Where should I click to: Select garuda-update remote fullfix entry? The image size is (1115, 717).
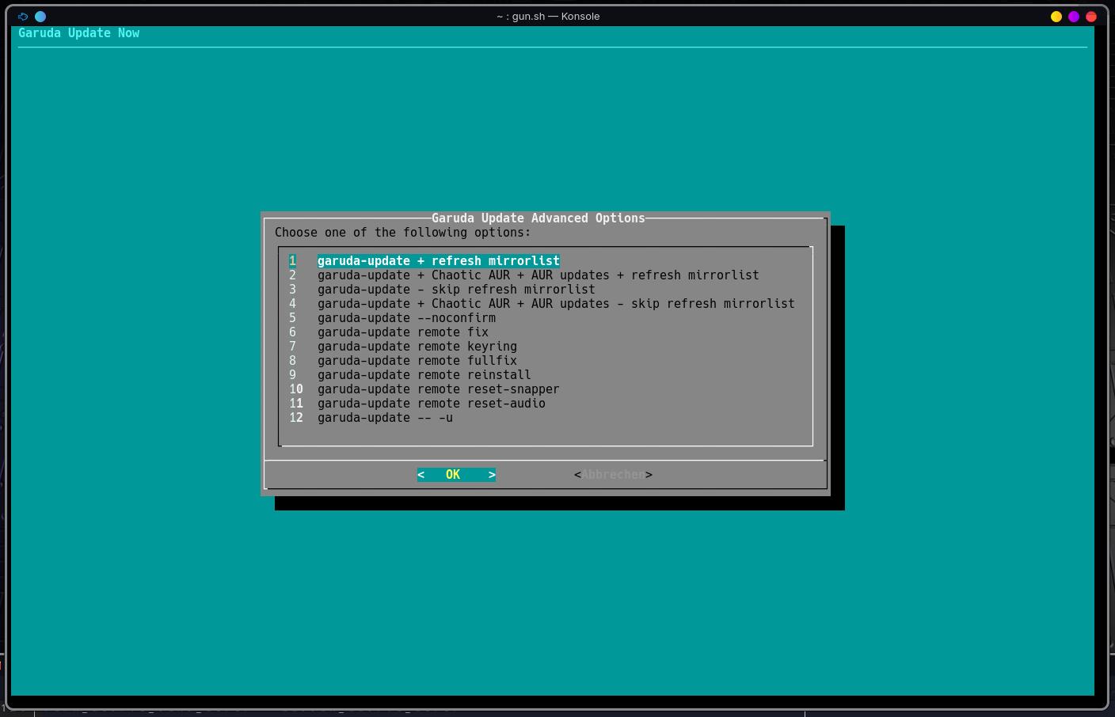(403, 361)
